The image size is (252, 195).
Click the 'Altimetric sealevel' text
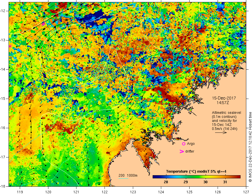pyautogui.click(x=227, y=113)
